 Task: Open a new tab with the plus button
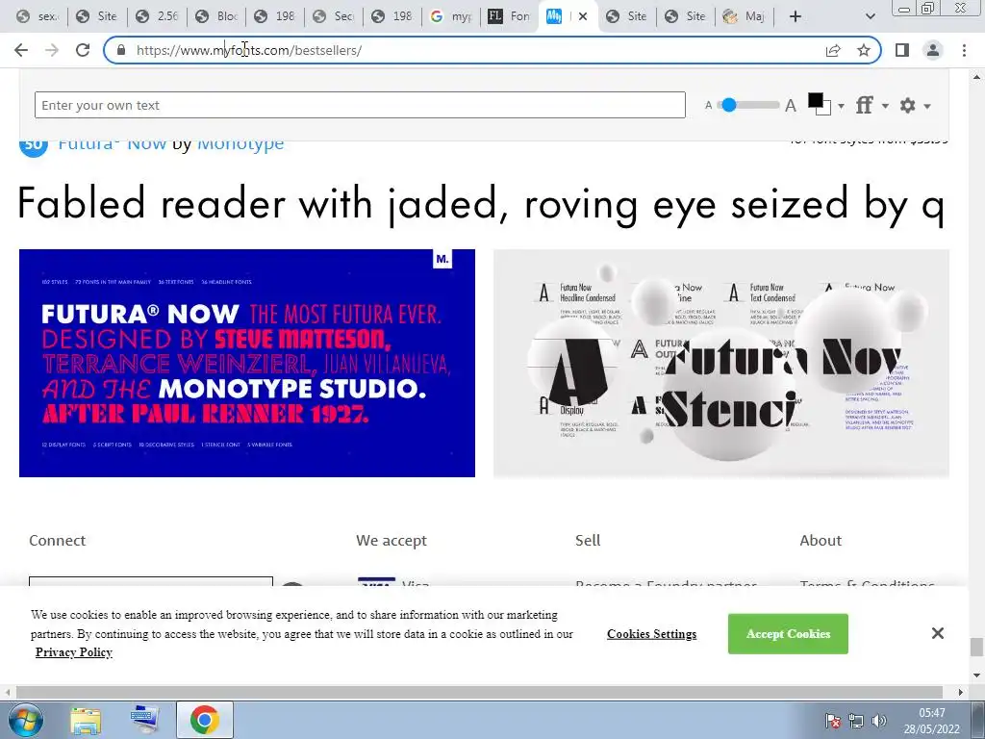click(796, 16)
